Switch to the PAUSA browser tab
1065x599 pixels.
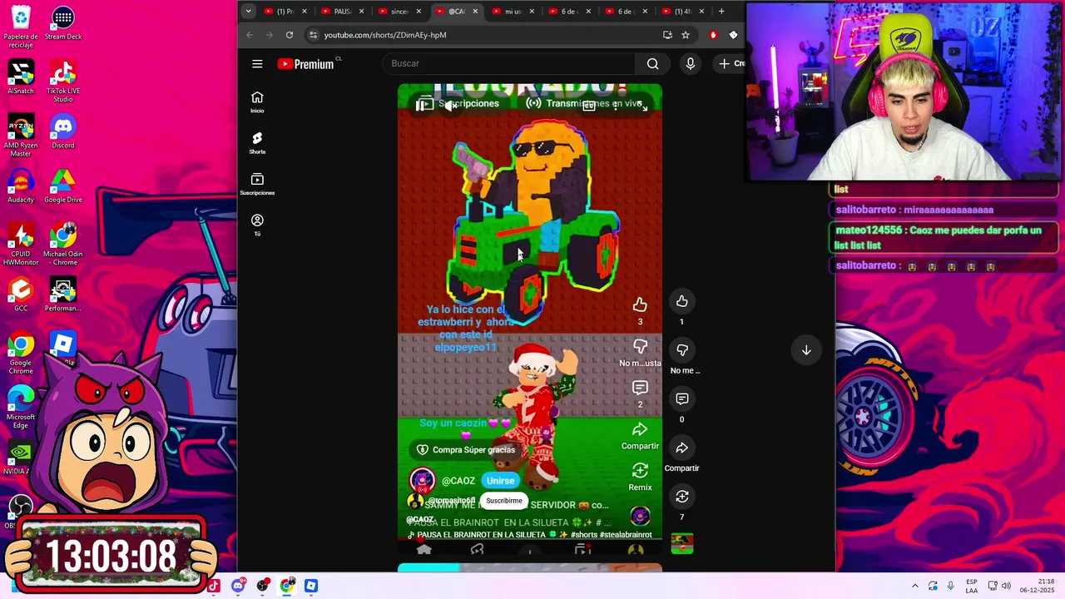(x=342, y=12)
